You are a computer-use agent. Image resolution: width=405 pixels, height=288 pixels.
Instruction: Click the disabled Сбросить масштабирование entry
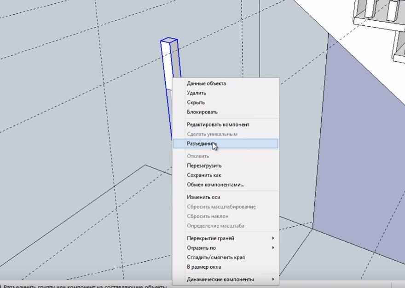[221, 207]
